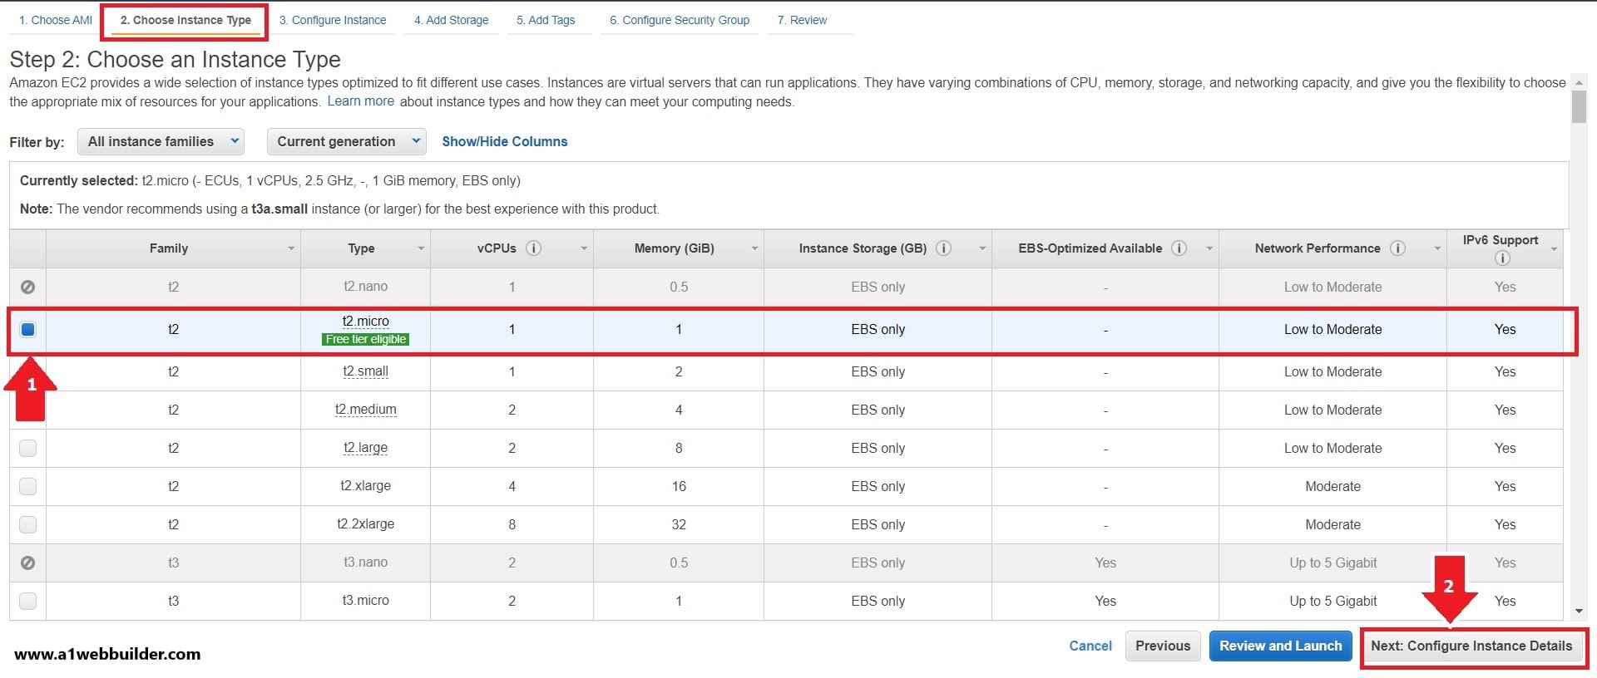Click the t2.xlarge type cell
The width and height of the screenshot is (1597, 678).
click(366, 486)
